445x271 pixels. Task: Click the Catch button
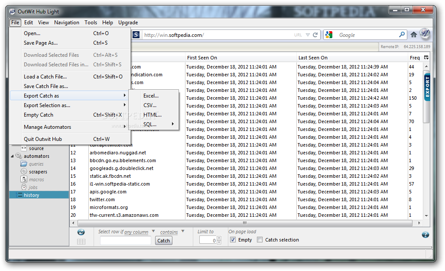pyautogui.click(x=163, y=241)
